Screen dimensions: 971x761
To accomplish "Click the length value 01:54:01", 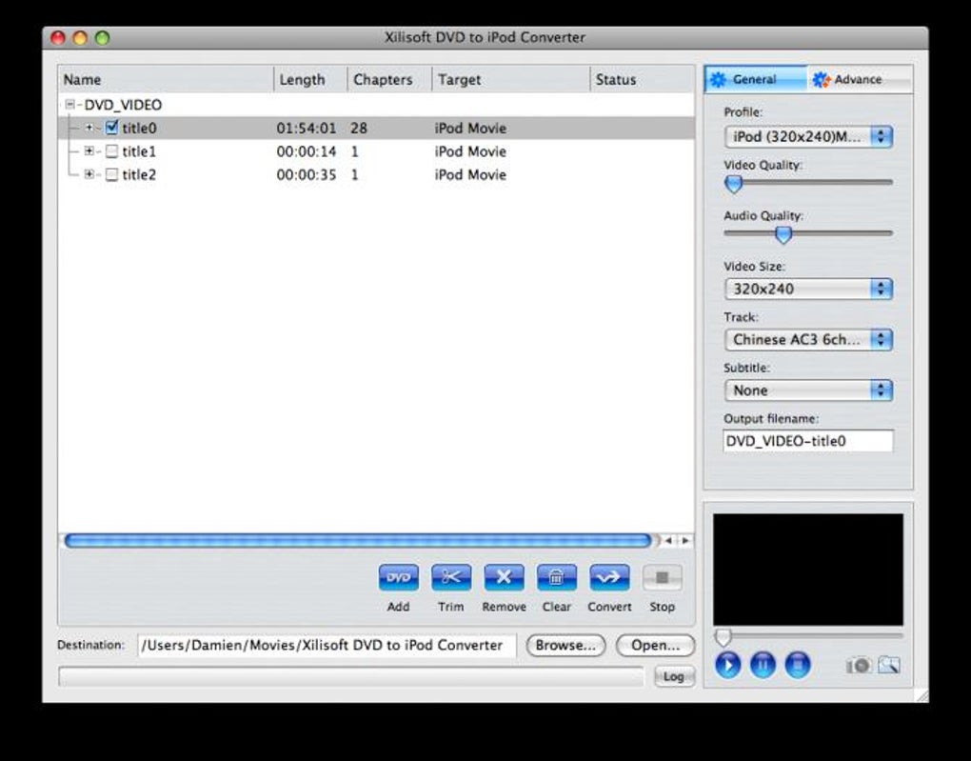I will click(x=307, y=129).
